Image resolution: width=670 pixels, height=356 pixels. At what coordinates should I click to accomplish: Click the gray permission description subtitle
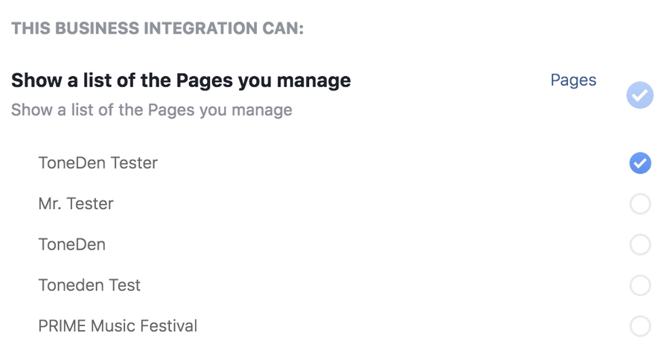[x=152, y=110]
